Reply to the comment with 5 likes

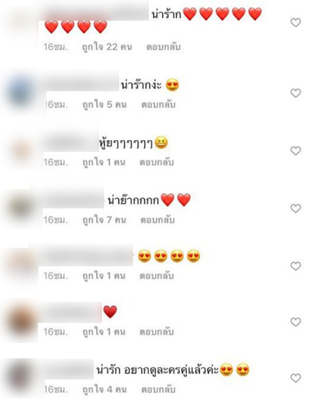[158, 105]
